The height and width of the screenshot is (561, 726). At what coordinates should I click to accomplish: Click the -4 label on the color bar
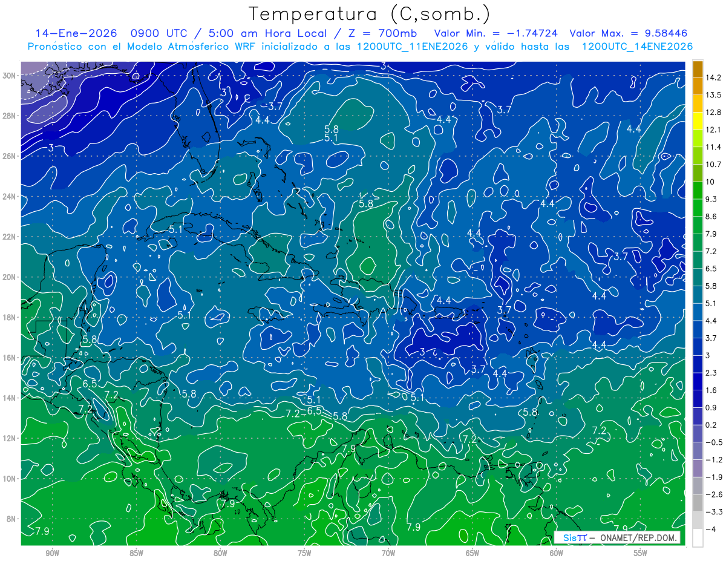[710, 529]
